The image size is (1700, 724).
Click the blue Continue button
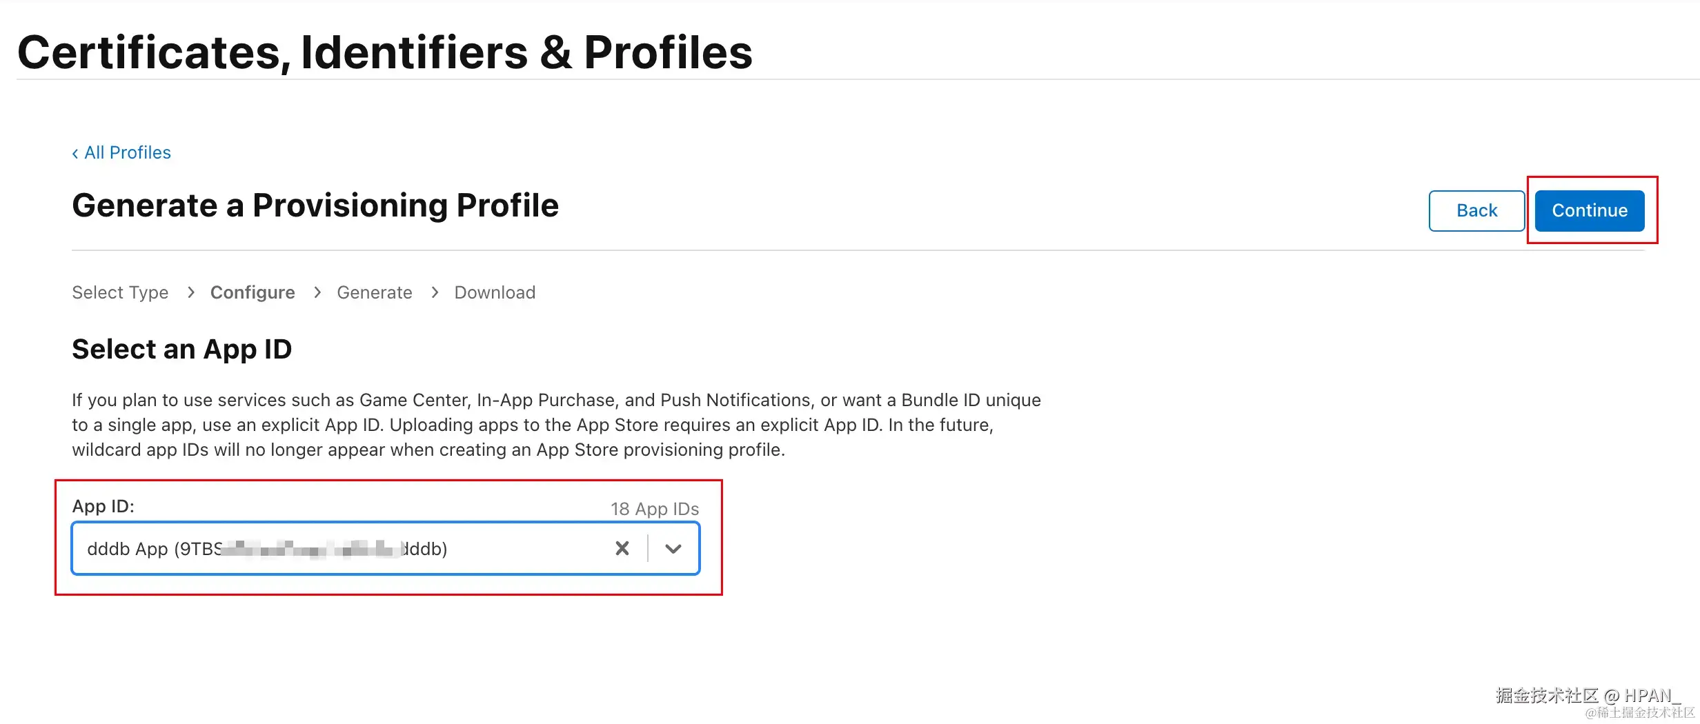1589,210
